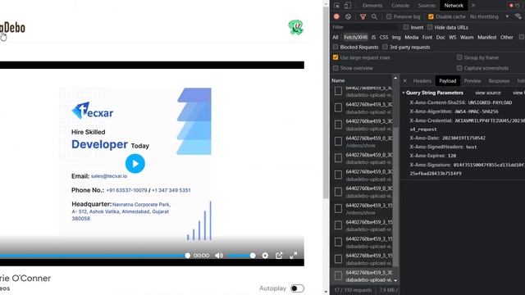Click the Name column sort arrow
This screenshot has height=295, width=525.
395,79
